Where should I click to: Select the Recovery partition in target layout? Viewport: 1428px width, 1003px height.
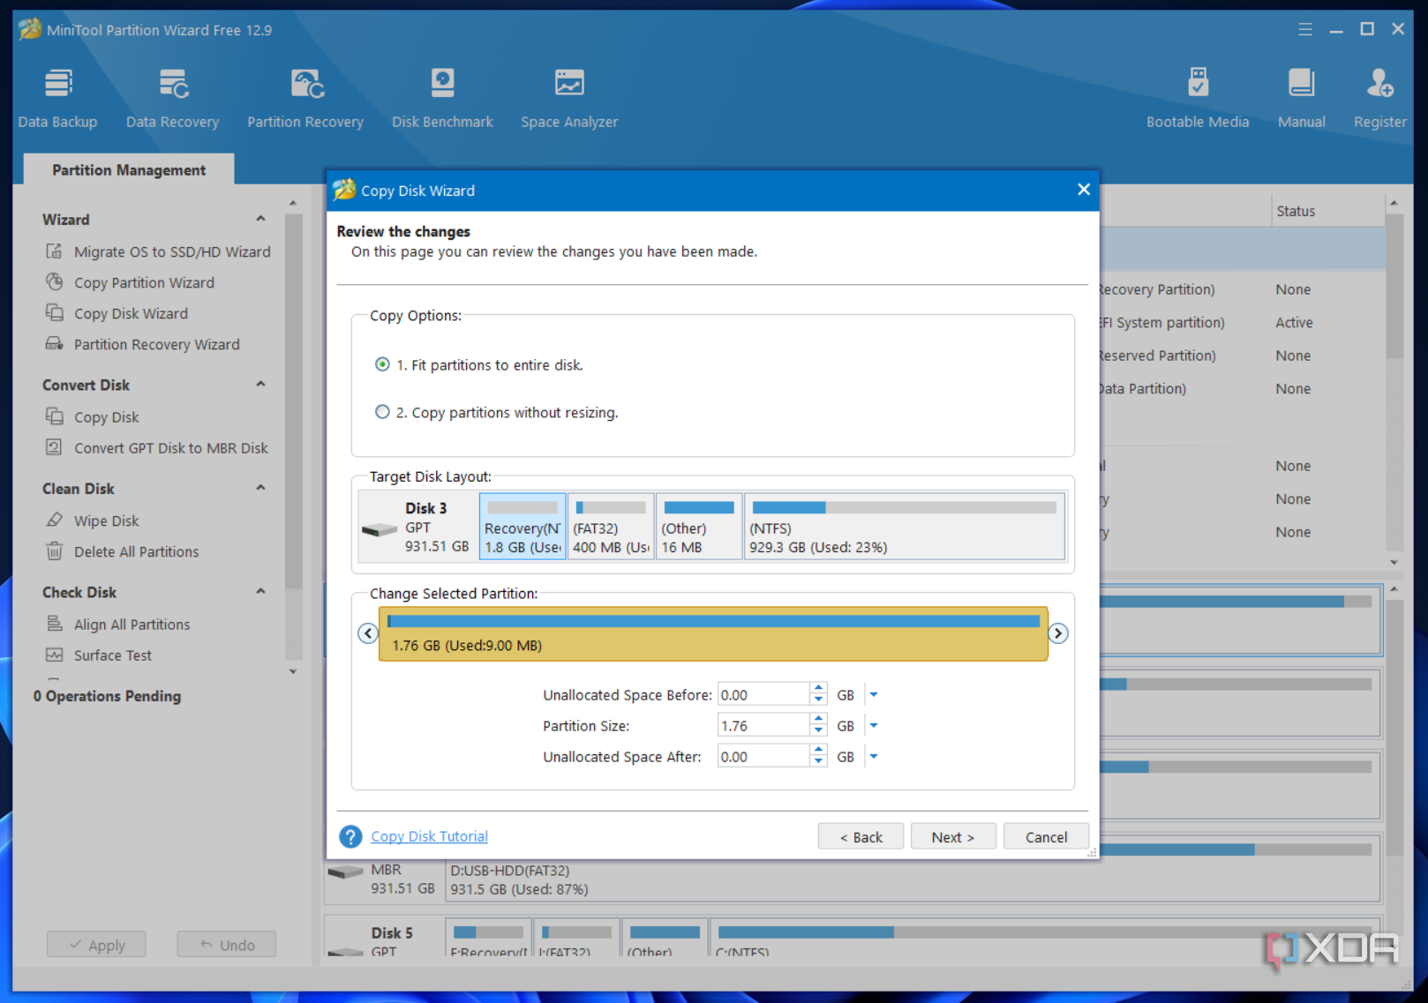click(x=522, y=527)
